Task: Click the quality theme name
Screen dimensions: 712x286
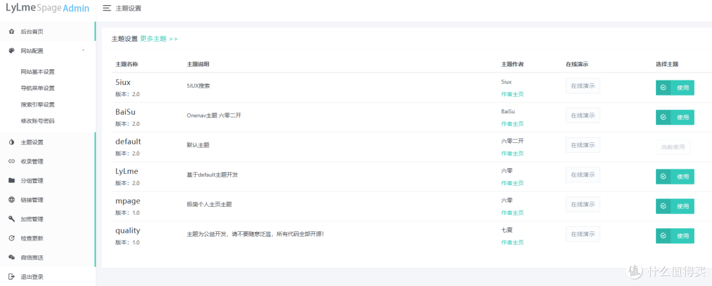Action: pos(128,231)
